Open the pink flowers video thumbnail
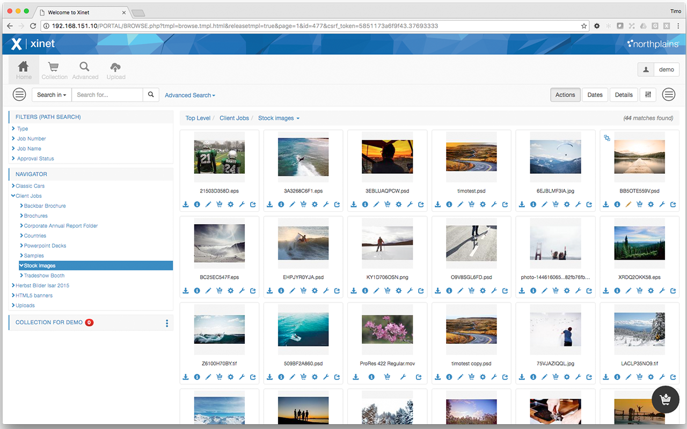This screenshot has height=429, width=687. tap(387, 330)
